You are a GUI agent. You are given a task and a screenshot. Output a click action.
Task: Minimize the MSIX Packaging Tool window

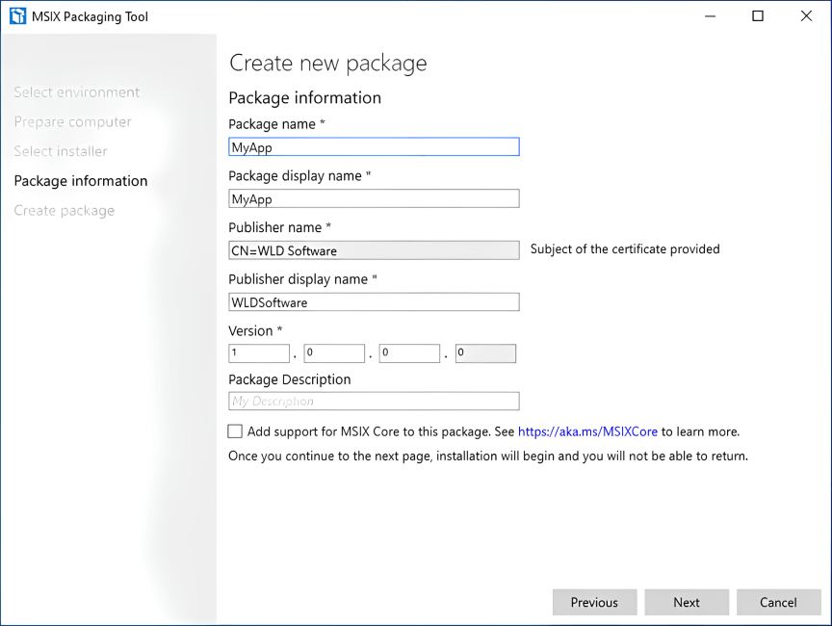point(710,16)
